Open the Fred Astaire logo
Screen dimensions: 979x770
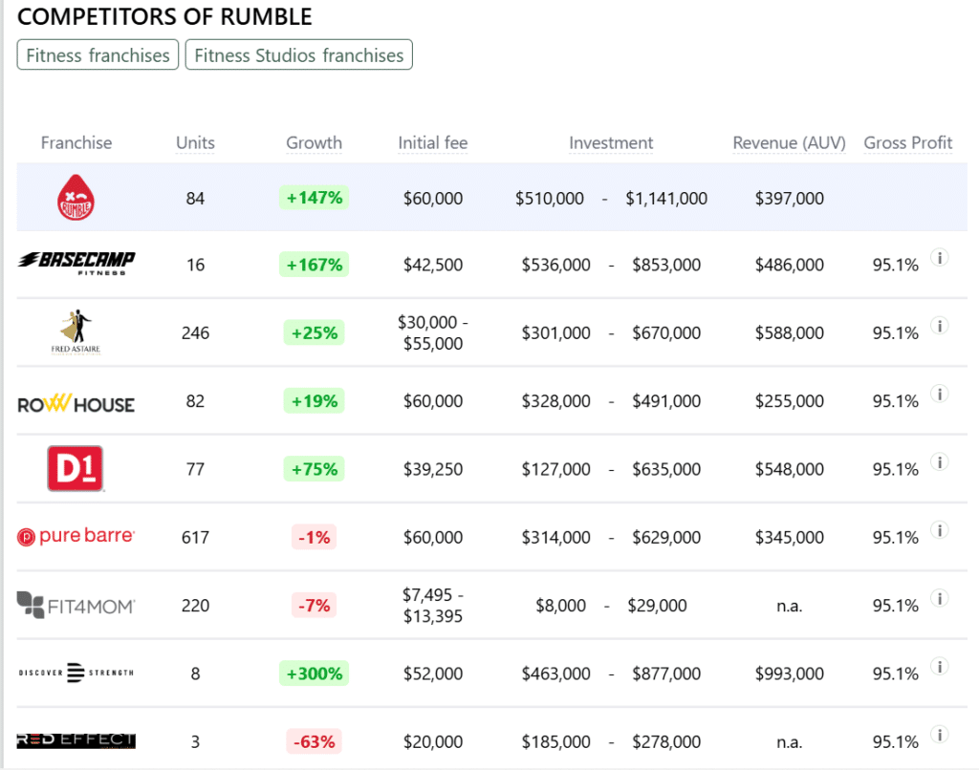76,332
